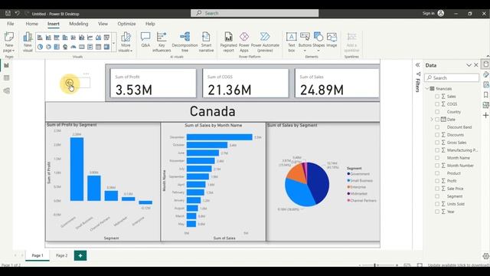Click the Government bar in profit chart
The width and height of the screenshot is (490, 276).
tap(77, 169)
